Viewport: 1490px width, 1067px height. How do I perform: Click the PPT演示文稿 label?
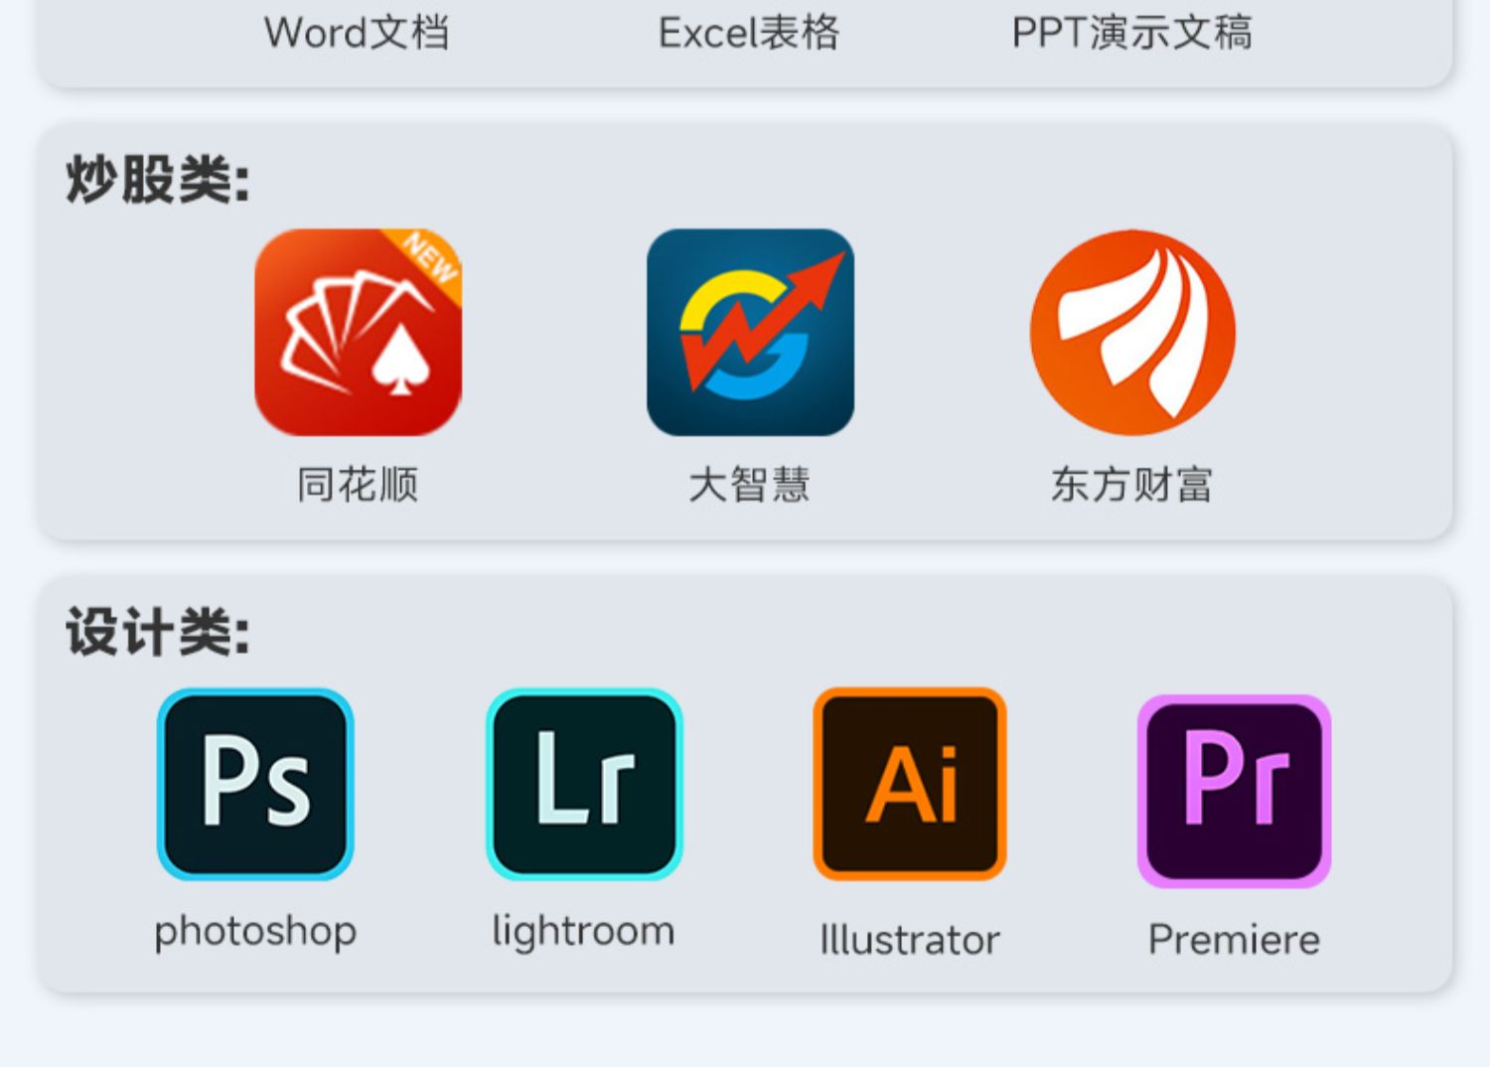1132,33
